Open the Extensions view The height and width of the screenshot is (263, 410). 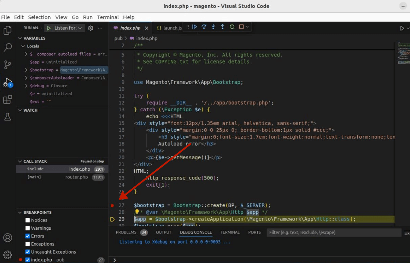click(x=7, y=99)
